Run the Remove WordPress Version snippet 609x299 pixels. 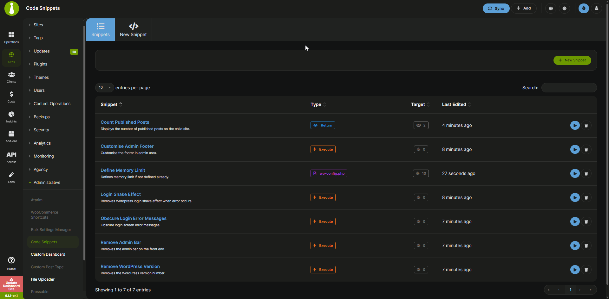pyautogui.click(x=575, y=270)
